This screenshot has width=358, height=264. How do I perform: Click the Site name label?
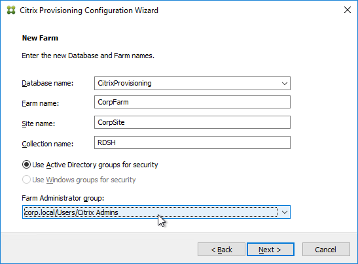click(x=39, y=124)
